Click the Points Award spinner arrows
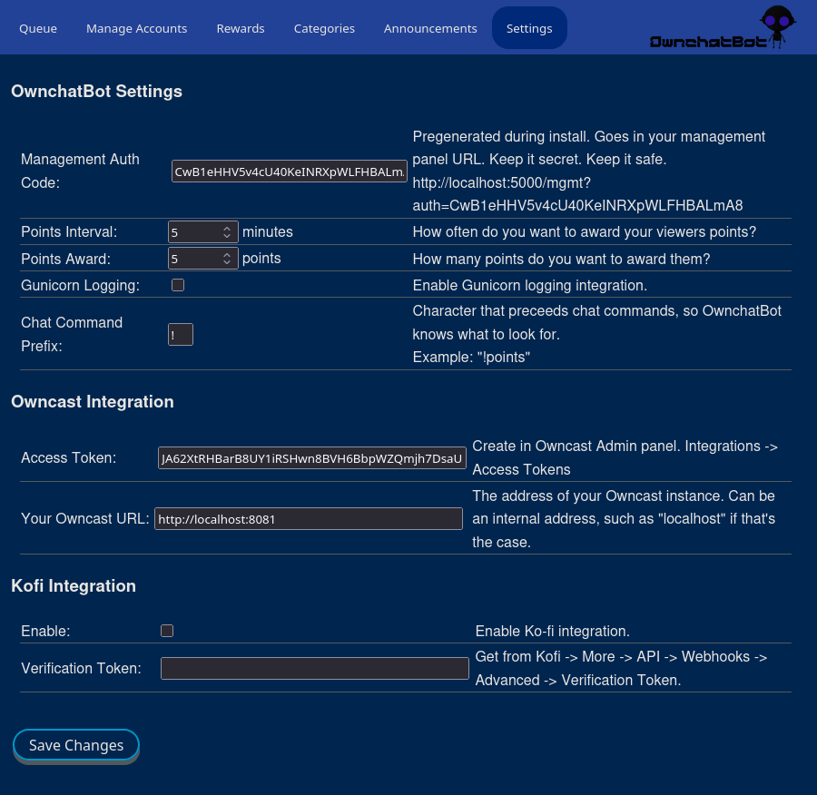Image resolution: width=817 pixels, height=795 pixels. coord(227,259)
